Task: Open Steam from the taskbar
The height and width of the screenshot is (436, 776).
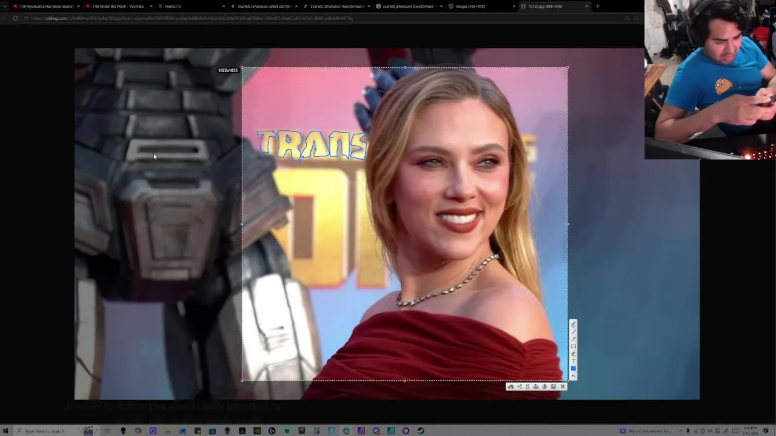Action: pos(421,431)
